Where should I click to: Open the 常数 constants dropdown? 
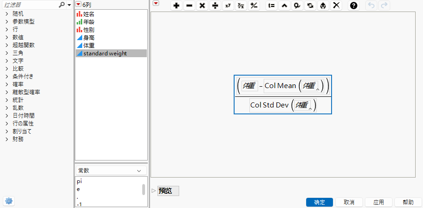(x=111, y=171)
